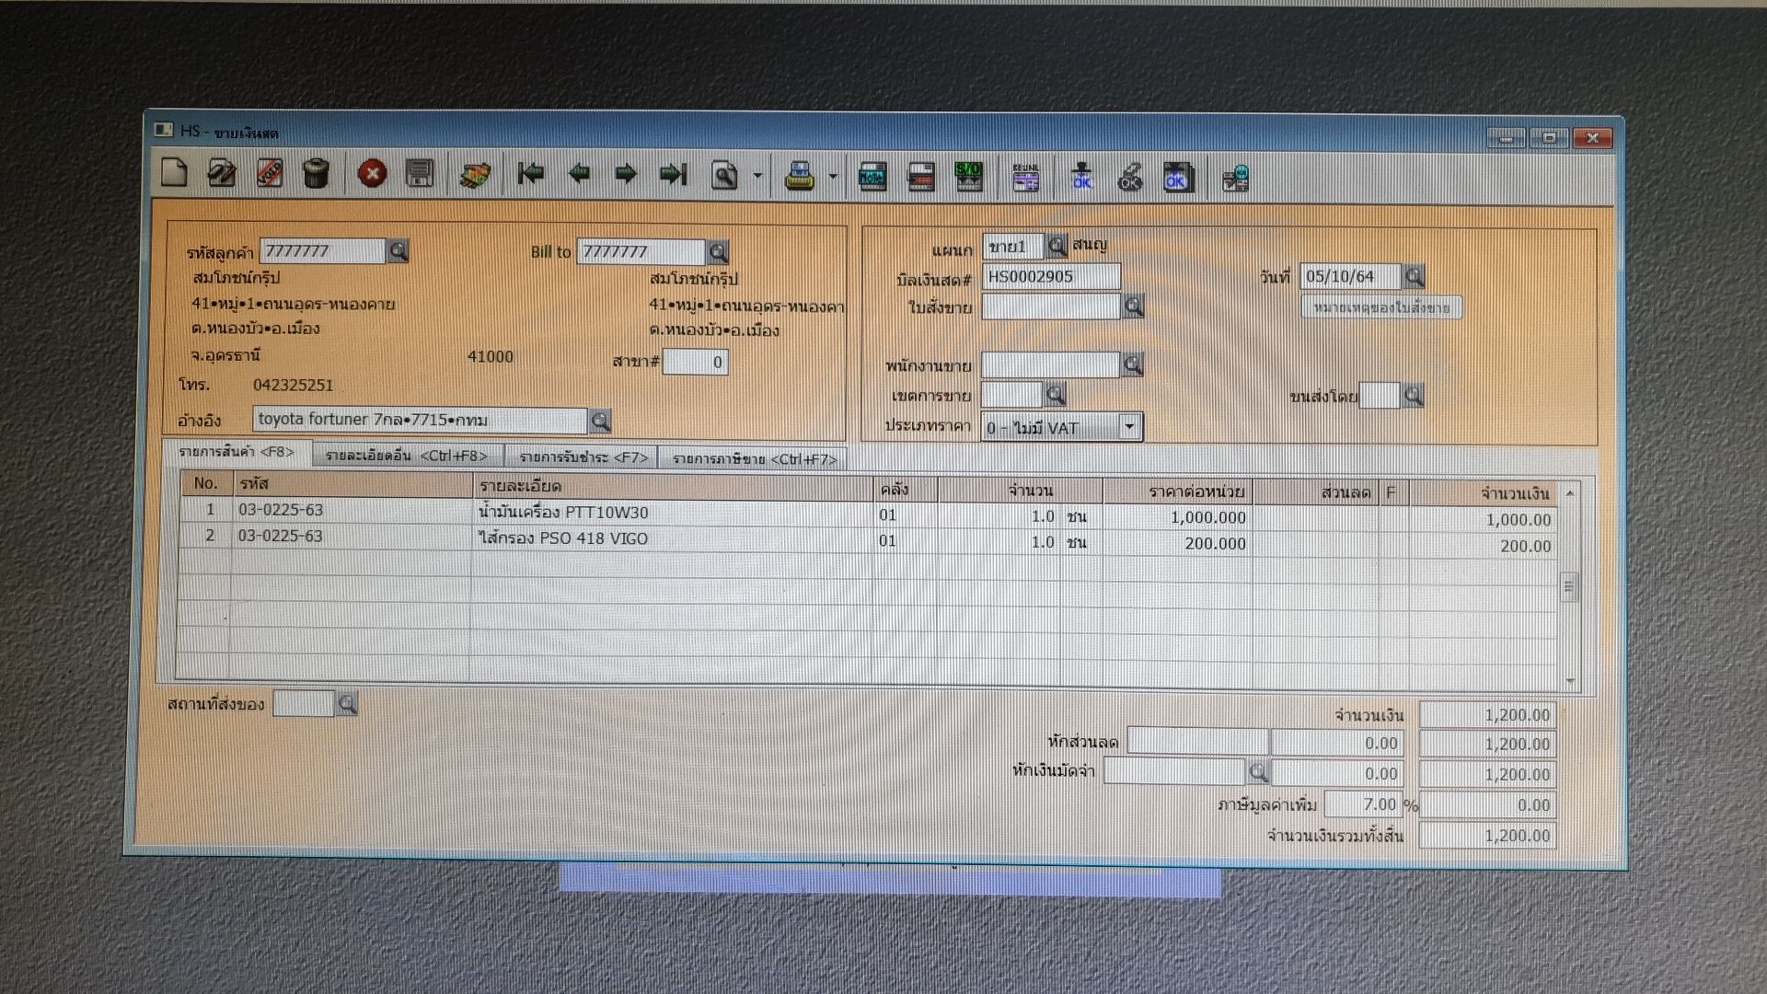This screenshot has width=1767, height=994.
Task: Click the date lookup button beside 05/10/64
Action: pos(1415,276)
